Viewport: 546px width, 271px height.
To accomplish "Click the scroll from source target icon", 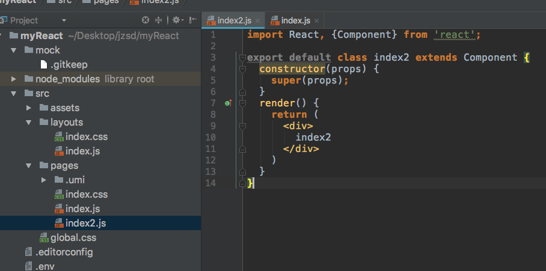I will [145, 20].
